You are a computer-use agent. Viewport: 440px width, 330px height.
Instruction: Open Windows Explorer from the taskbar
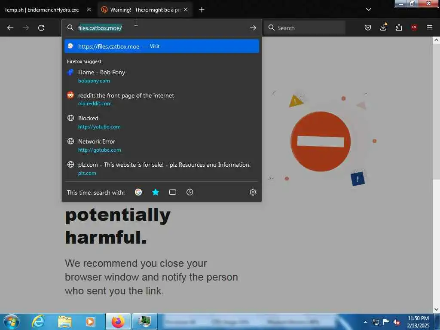[65, 321]
